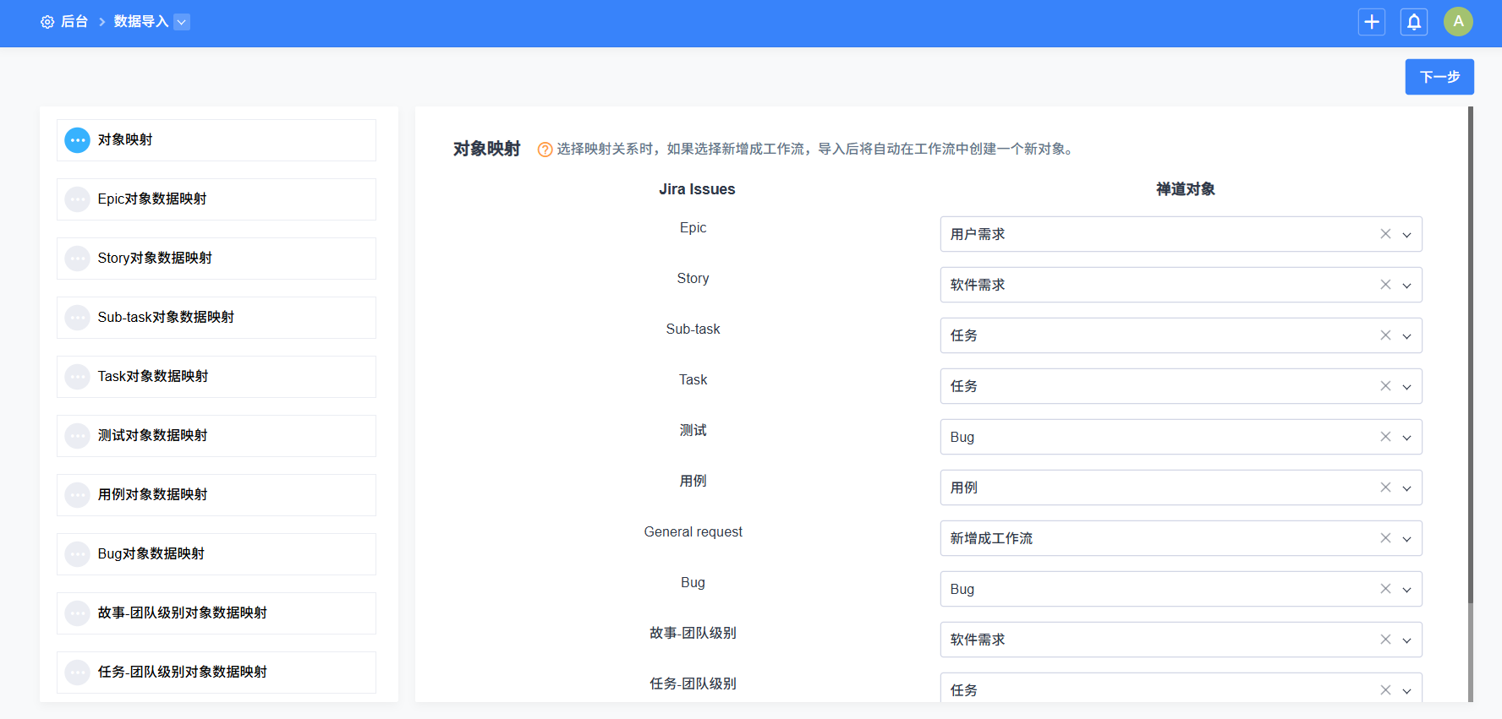
Task: Click the orange help icon near 对象映射 title
Action: (545, 150)
